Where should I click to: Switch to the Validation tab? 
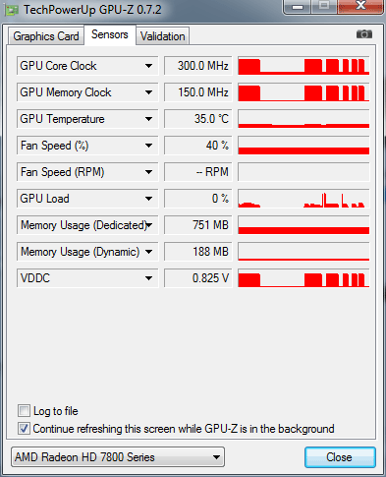tap(163, 36)
